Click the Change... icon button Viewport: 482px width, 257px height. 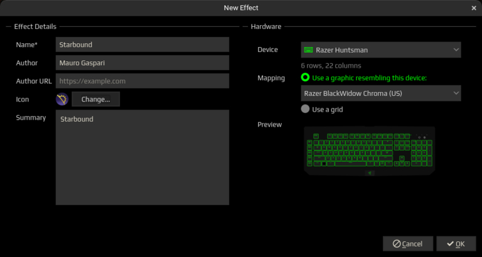coord(95,99)
